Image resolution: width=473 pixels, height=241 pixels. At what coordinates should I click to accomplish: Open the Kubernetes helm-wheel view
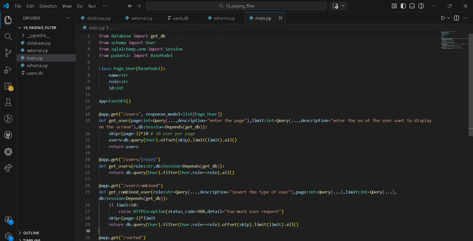pyautogui.click(x=9, y=152)
